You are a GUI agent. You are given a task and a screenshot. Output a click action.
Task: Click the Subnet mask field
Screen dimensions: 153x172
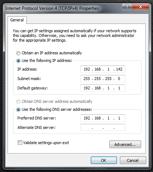(x=103, y=79)
